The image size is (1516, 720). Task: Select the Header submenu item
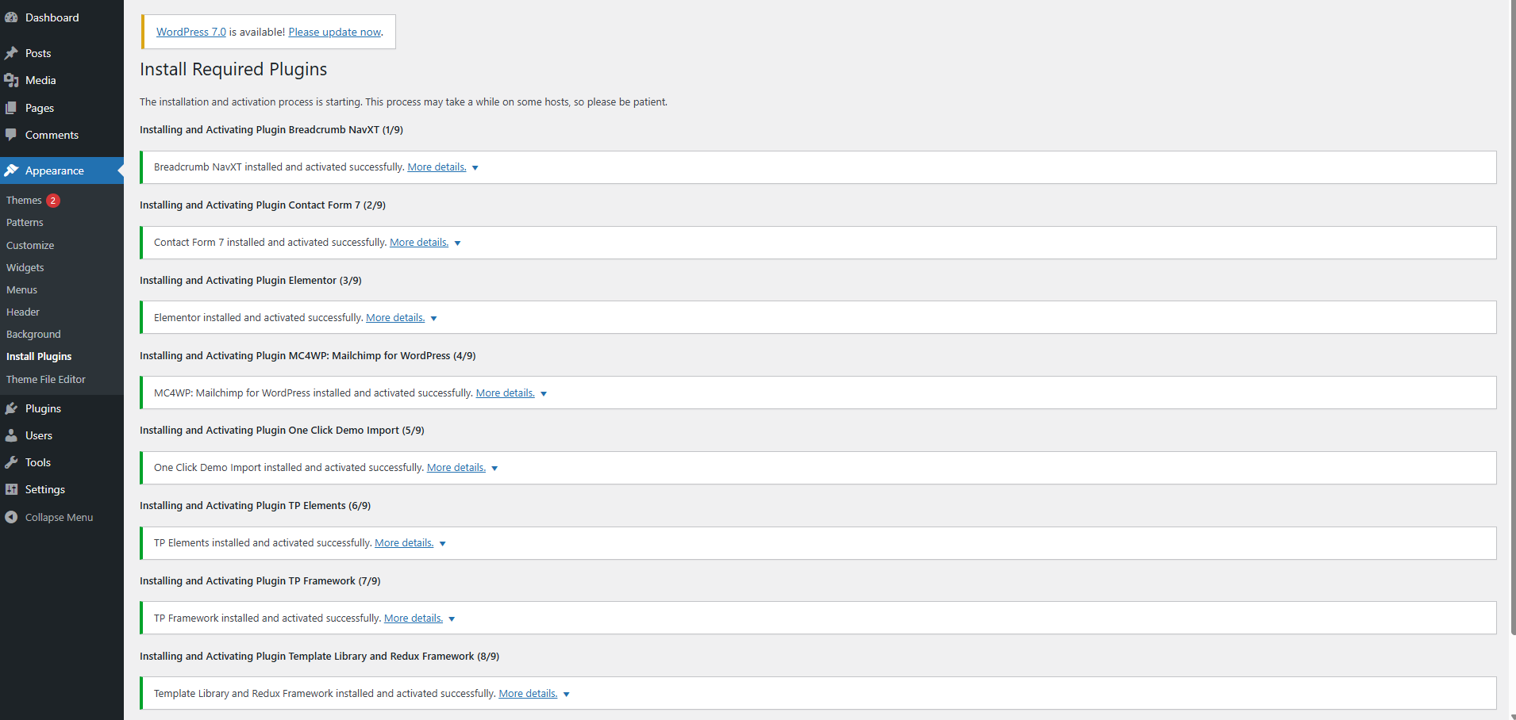click(x=23, y=312)
